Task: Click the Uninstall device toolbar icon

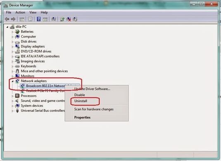Action: point(69,19)
